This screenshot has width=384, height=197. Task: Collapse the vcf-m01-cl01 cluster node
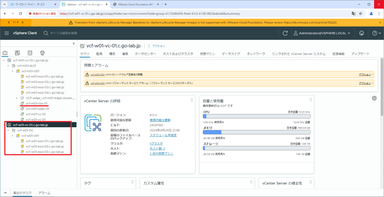click(x=12, y=71)
